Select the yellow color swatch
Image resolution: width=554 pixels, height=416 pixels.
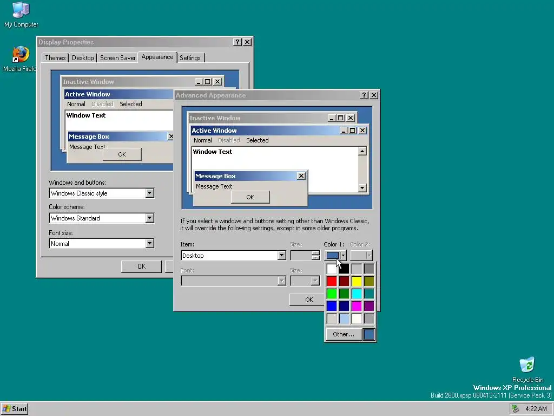click(357, 281)
